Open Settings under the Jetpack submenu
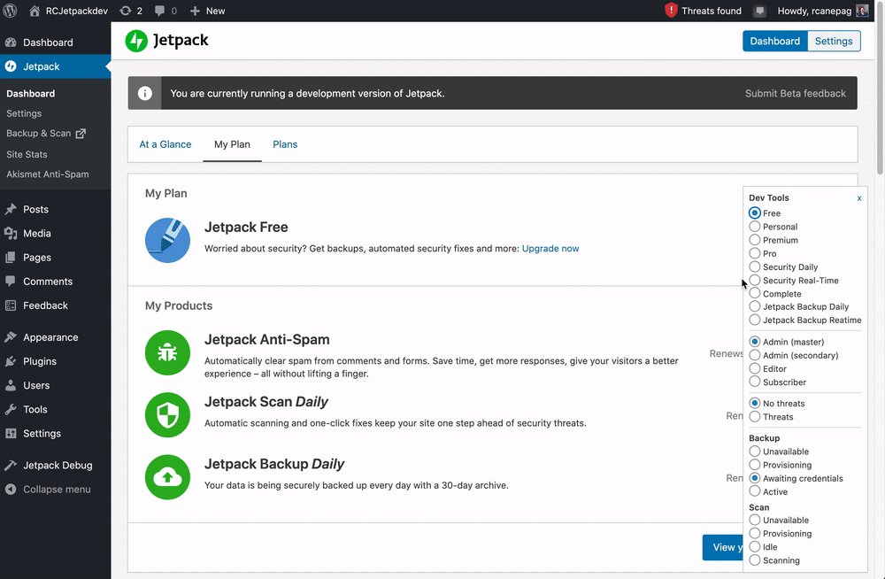 (24, 113)
